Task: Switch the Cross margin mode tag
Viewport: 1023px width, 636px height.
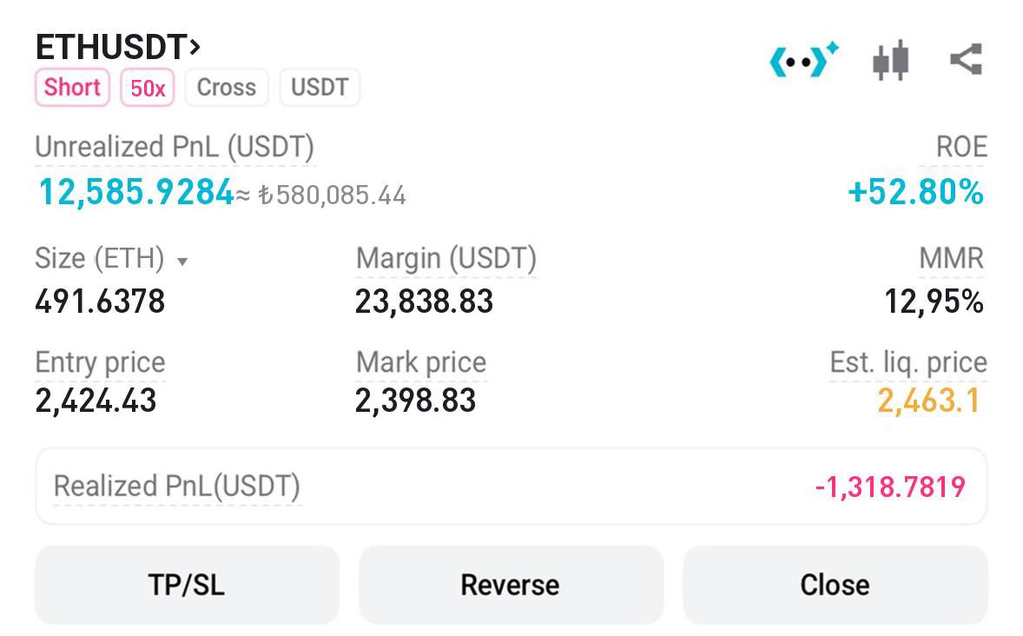Action: pyautogui.click(x=227, y=88)
